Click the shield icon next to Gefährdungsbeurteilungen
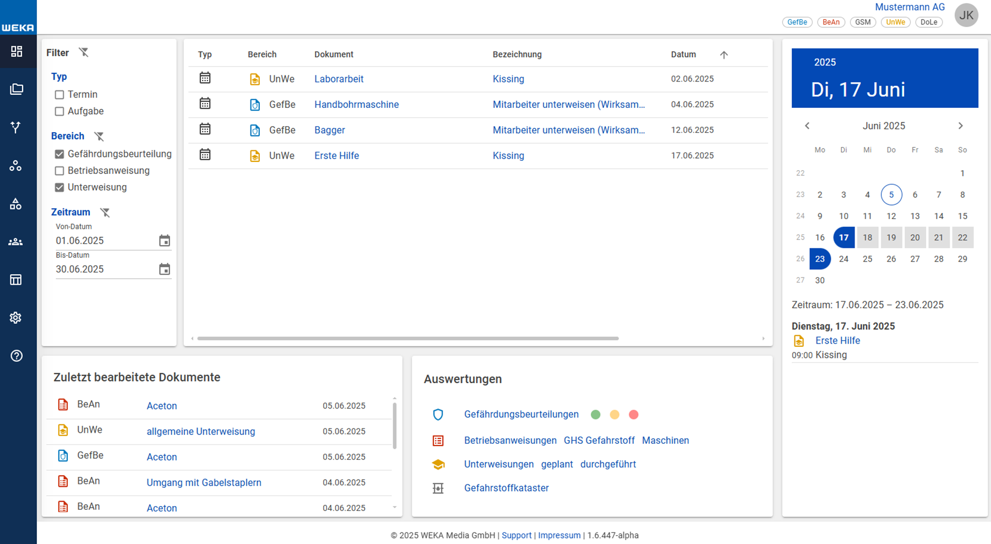The width and height of the screenshot is (991, 544). (x=438, y=414)
